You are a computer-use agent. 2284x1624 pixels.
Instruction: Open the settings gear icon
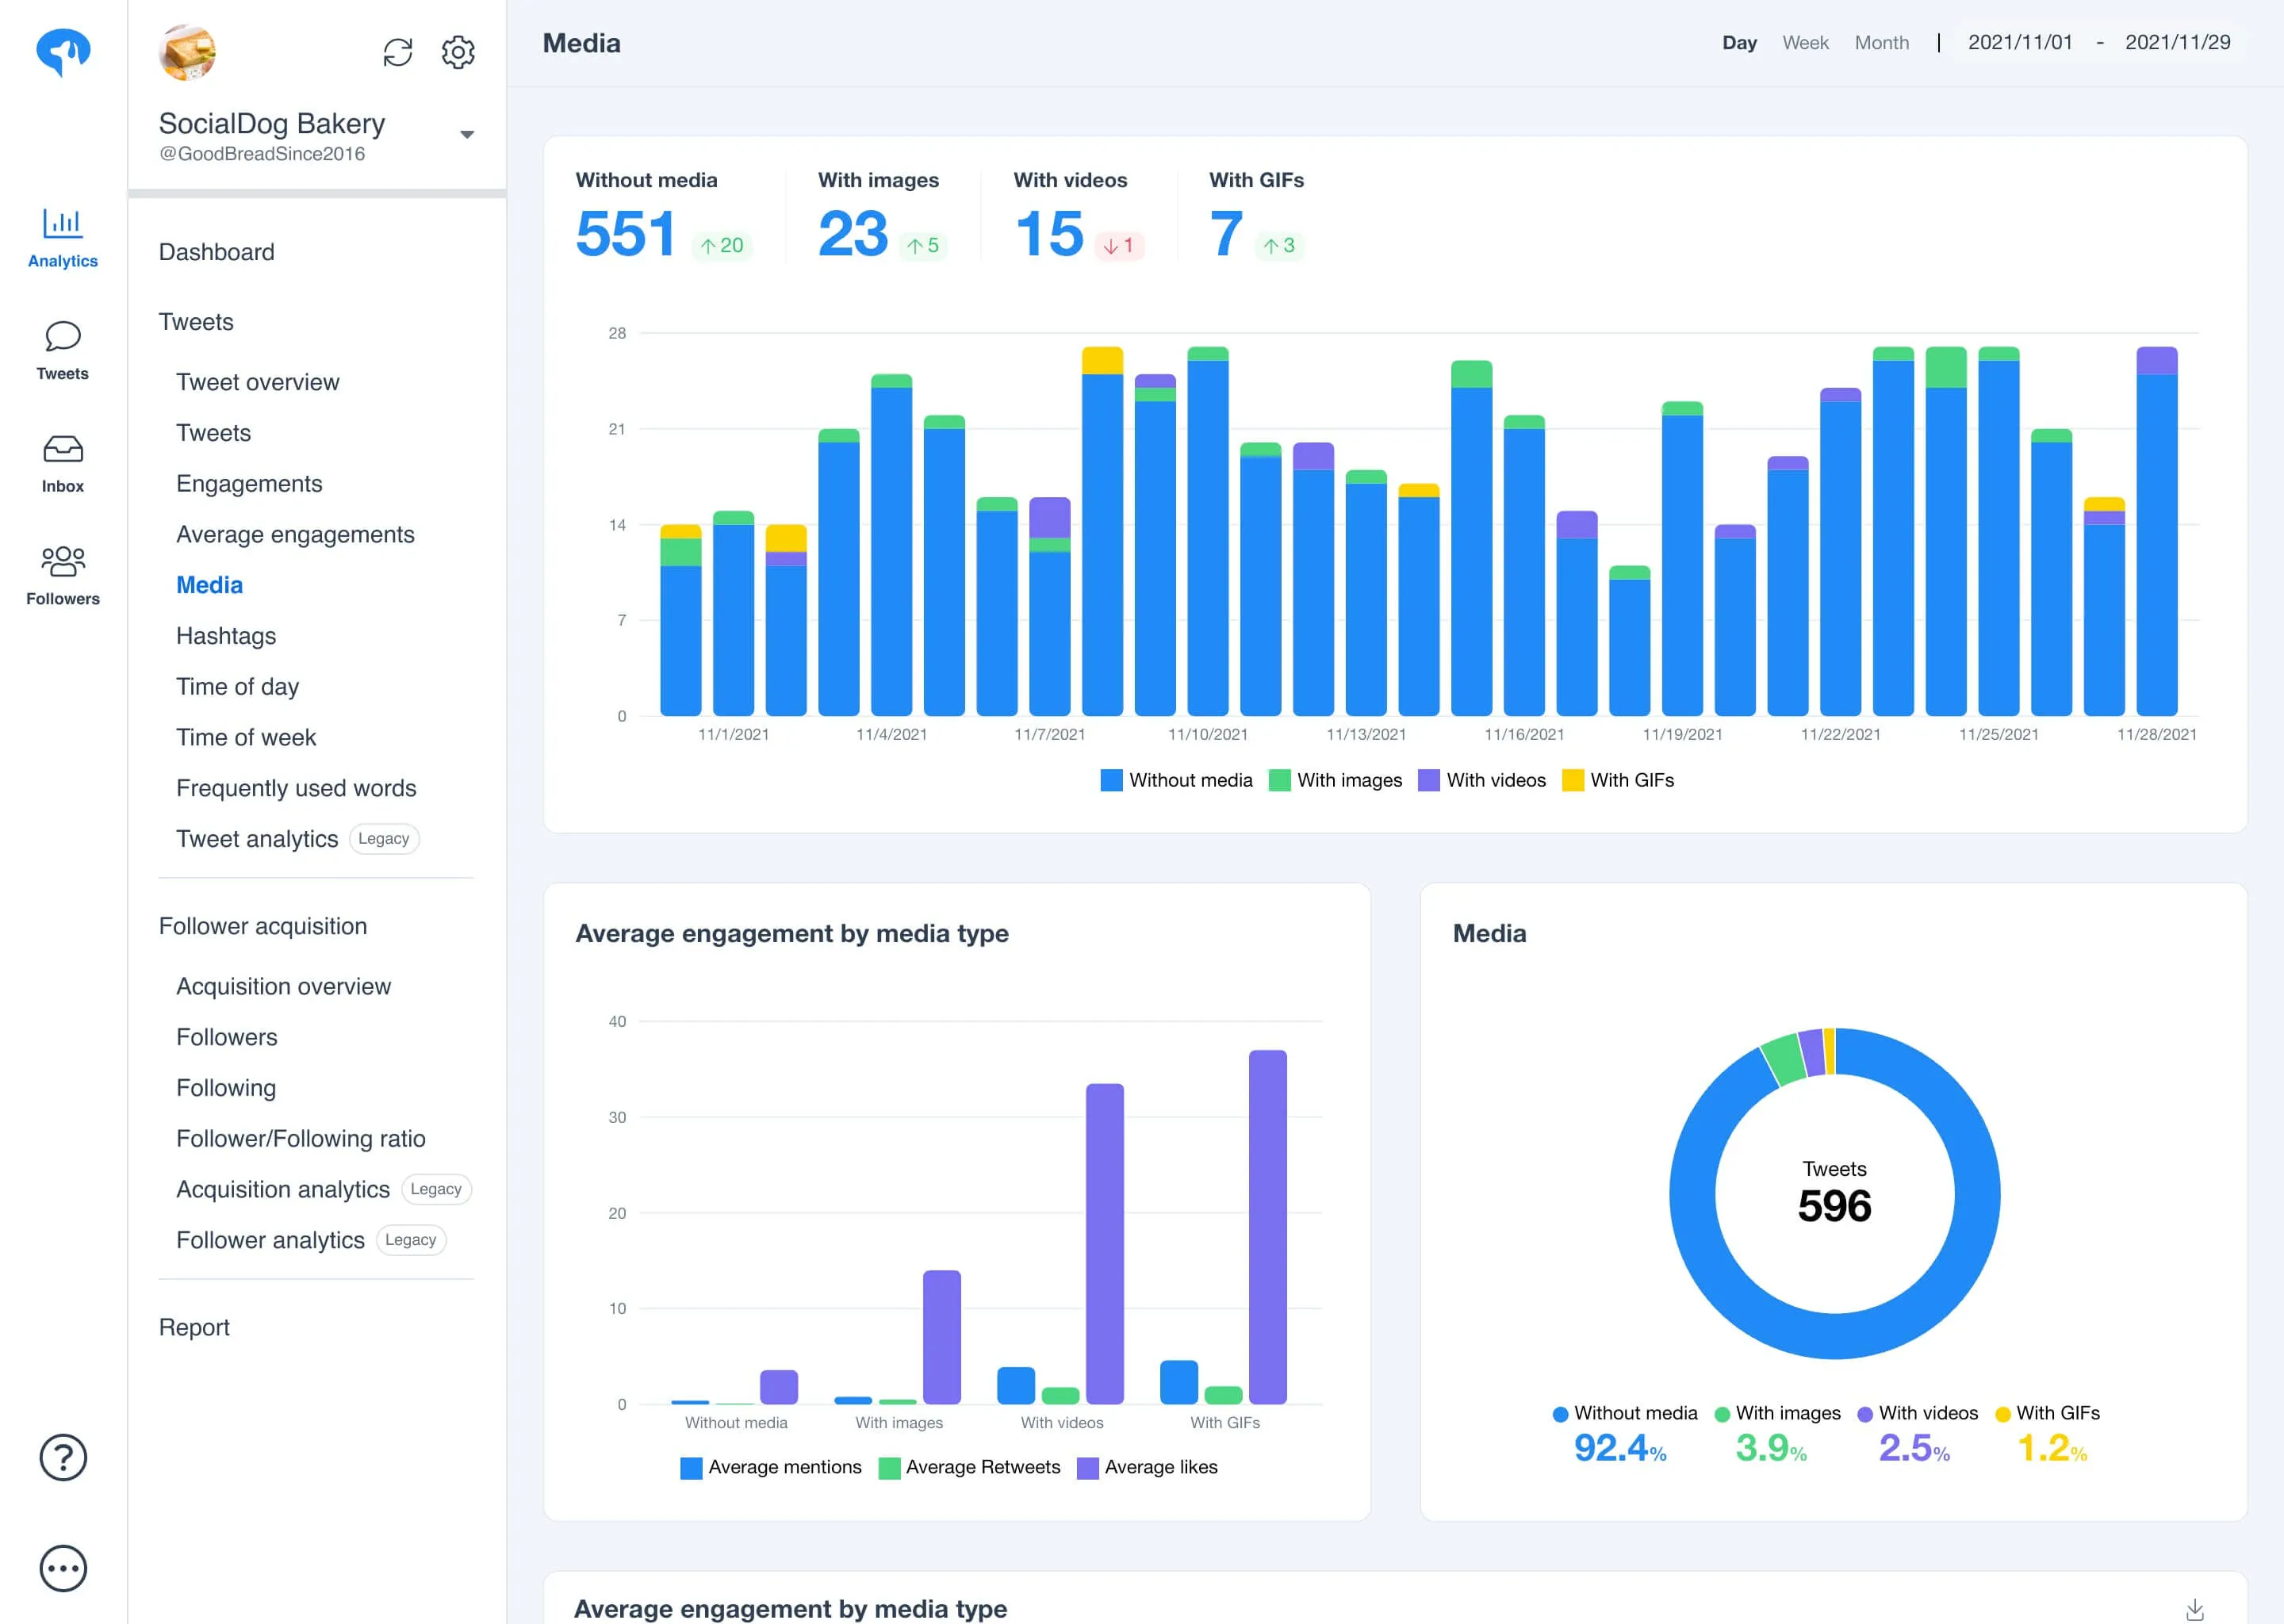point(458,52)
